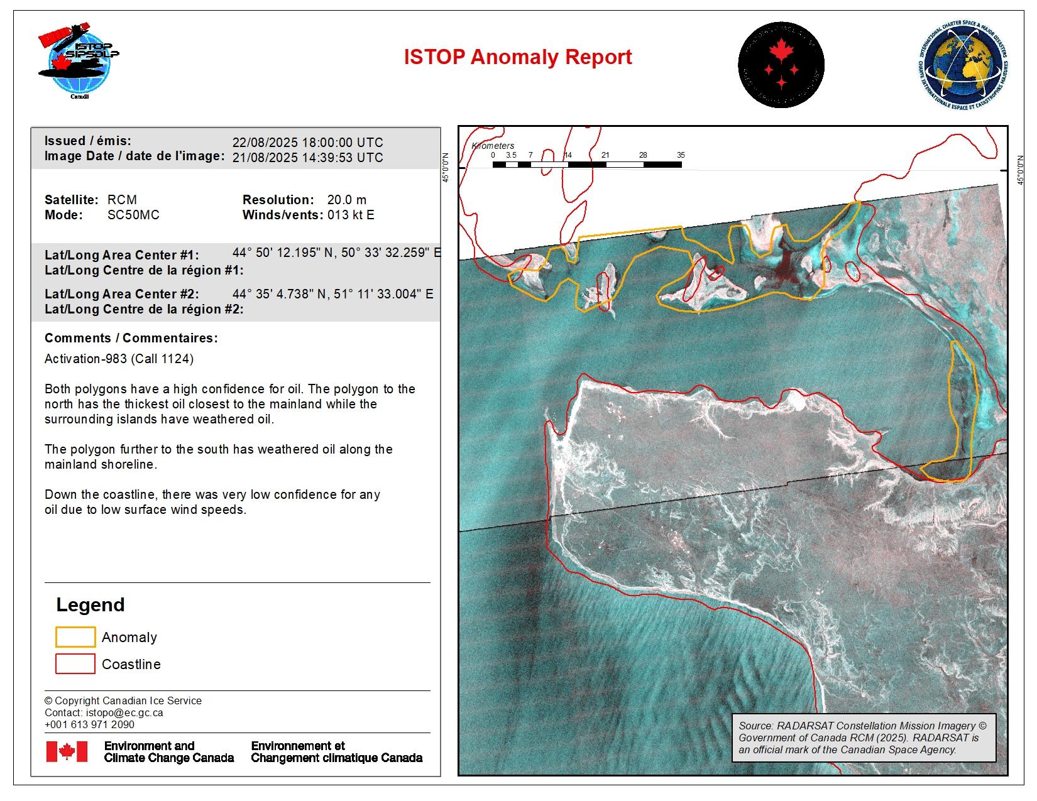Click the Canada flag icon

point(67,751)
